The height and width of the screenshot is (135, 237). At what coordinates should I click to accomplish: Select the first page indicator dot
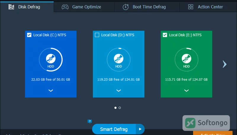click(x=116, y=108)
